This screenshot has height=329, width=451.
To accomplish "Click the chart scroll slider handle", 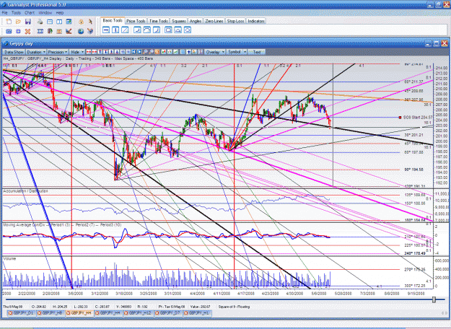I will coord(434,299).
